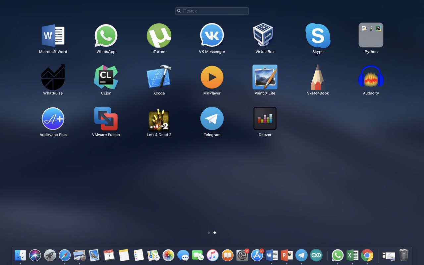Open Preview in the Dock

[x=79, y=255]
